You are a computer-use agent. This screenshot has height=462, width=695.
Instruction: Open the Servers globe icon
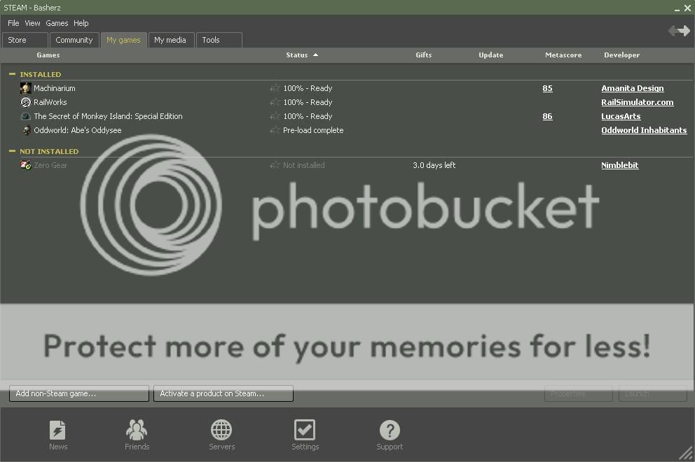[x=221, y=430]
